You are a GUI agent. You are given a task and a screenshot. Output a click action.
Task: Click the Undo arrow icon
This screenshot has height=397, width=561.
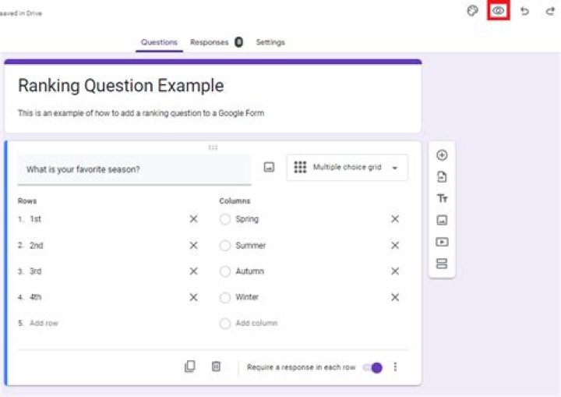524,11
